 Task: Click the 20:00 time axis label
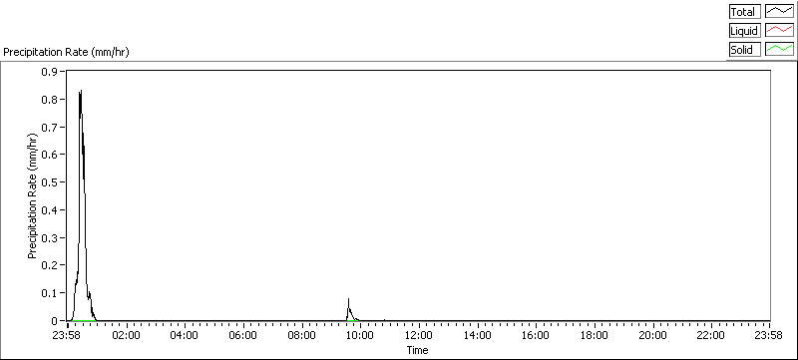point(652,335)
